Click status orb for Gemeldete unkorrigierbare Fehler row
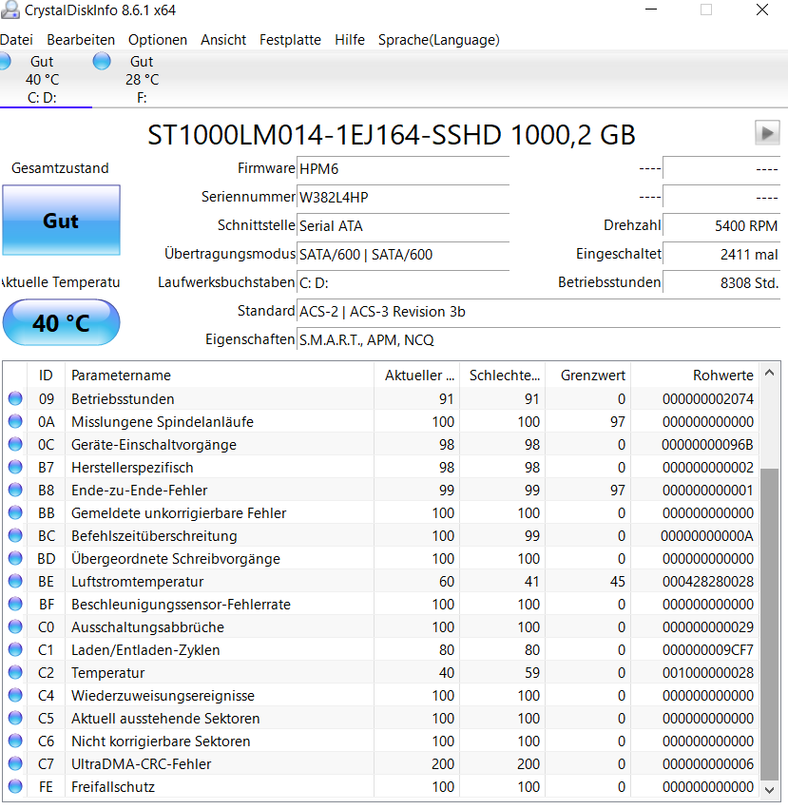 point(15,512)
